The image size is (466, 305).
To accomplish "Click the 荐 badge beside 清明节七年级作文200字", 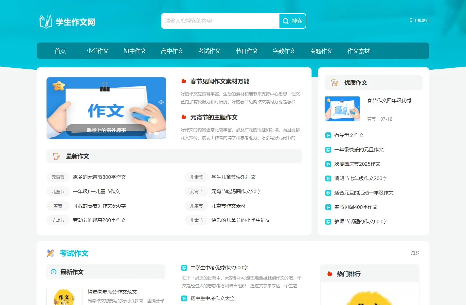I will click(328, 178).
